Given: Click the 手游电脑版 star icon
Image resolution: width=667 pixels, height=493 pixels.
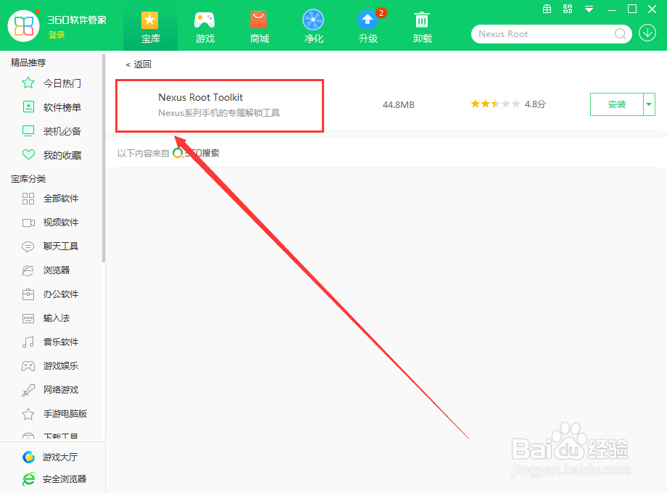Looking at the screenshot, I should [x=28, y=413].
